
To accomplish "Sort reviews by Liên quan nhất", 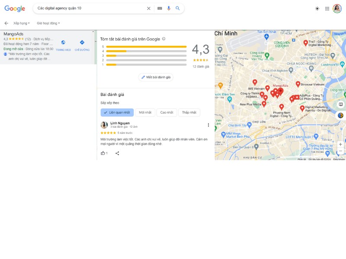I will [x=117, y=112].
